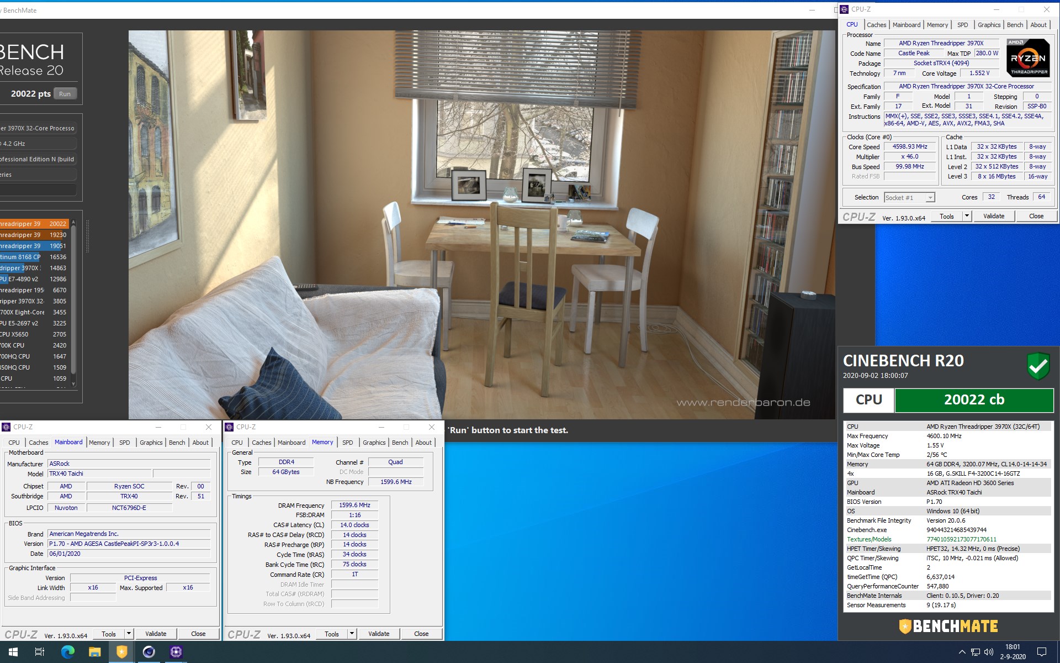Click the green Textures/Models hash in BenchMate
1060x663 pixels.
961,540
